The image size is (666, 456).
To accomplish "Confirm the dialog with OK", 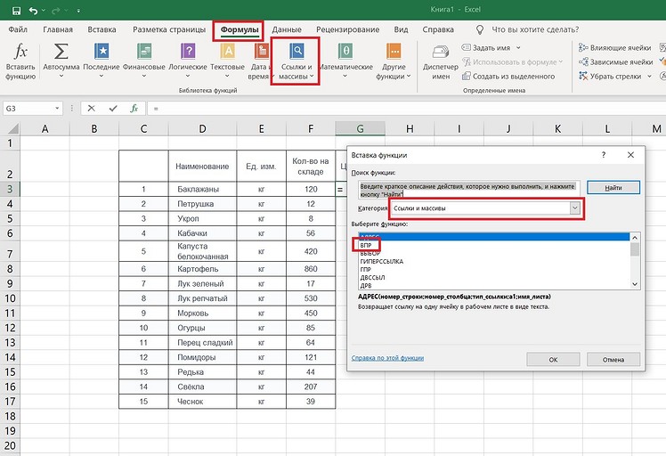I will 553,360.
